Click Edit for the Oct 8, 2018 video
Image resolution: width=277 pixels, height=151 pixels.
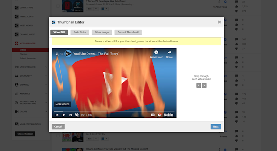pyautogui.click(x=90, y=139)
